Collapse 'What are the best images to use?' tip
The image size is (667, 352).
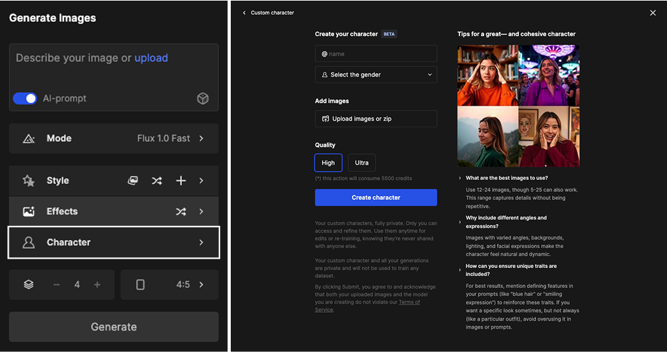coord(460,178)
